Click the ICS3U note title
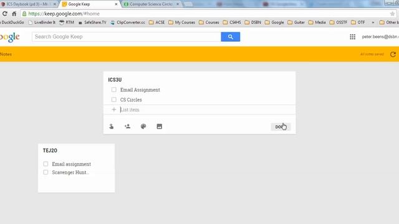This screenshot has width=399, height=224. [x=115, y=80]
